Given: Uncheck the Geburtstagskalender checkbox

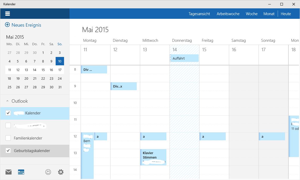Looking at the screenshot, I should click(x=8, y=151).
